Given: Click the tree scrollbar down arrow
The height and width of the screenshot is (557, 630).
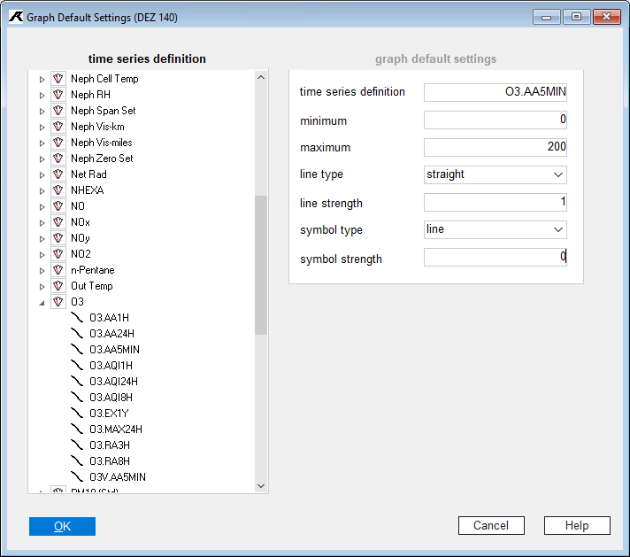Looking at the screenshot, I should pyautogui.click(x=261, y=486).
